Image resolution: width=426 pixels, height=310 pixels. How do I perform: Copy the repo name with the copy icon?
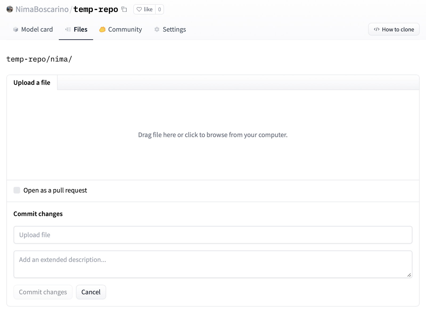click(x=124, y=9)
